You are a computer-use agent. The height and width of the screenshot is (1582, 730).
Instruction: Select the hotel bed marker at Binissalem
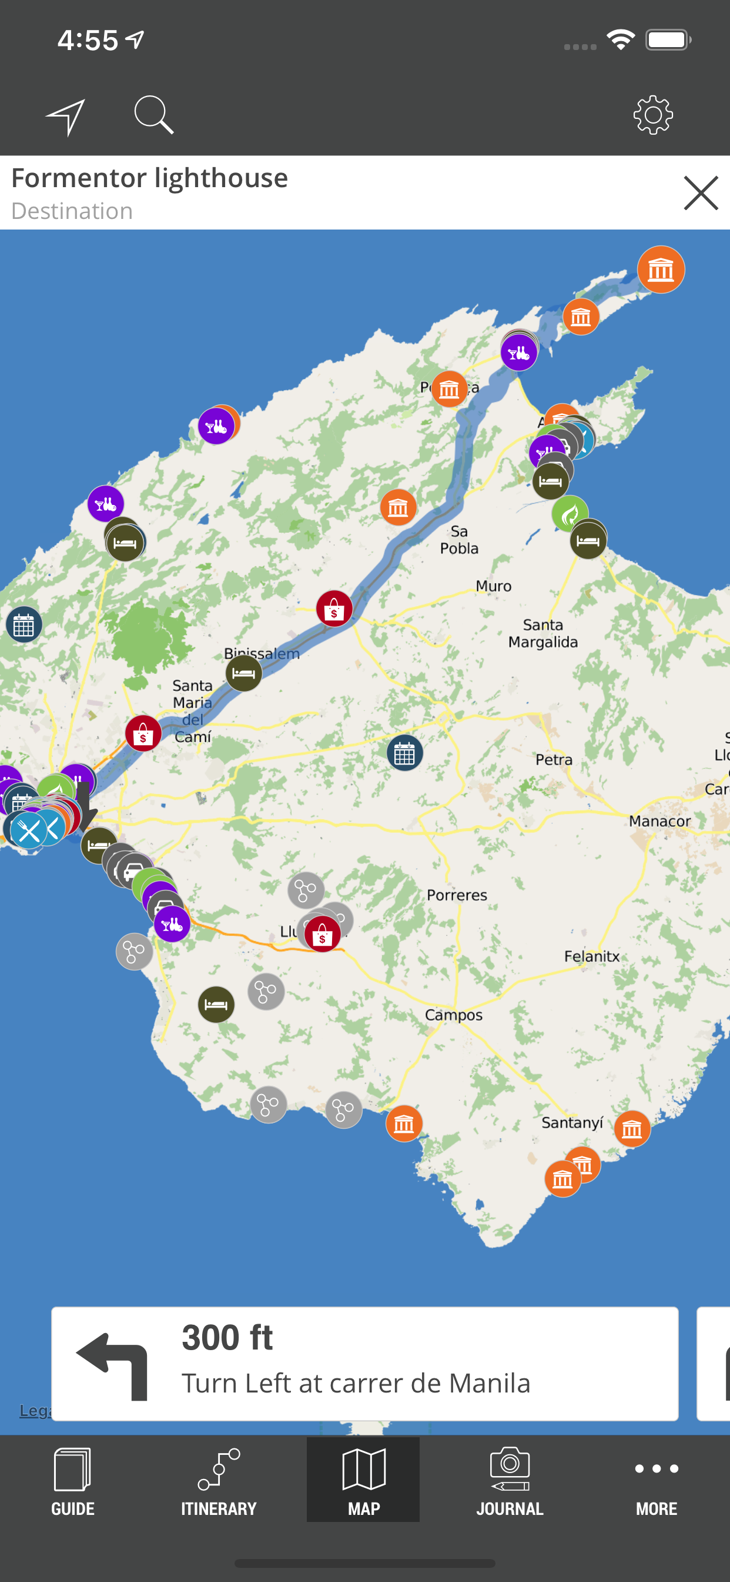click(243, 673)
